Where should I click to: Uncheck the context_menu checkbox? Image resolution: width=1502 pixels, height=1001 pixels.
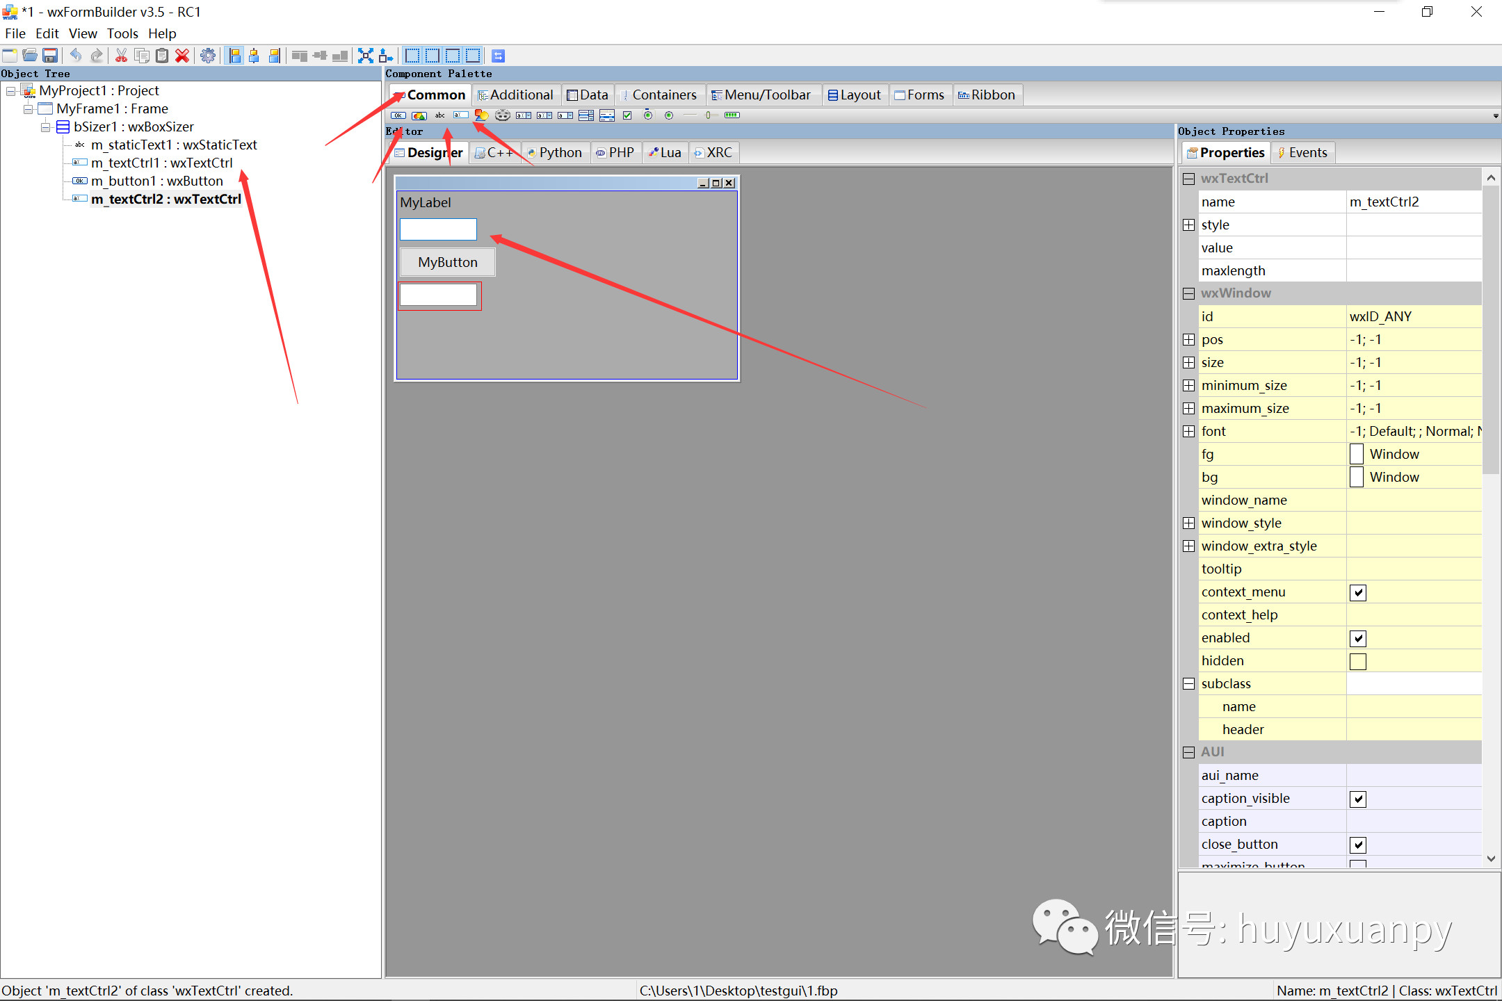click(x=1357, y=592)
